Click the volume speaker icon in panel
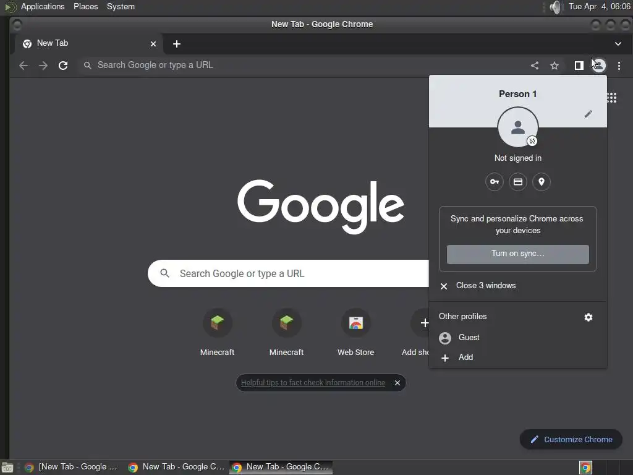 point(556,7)
